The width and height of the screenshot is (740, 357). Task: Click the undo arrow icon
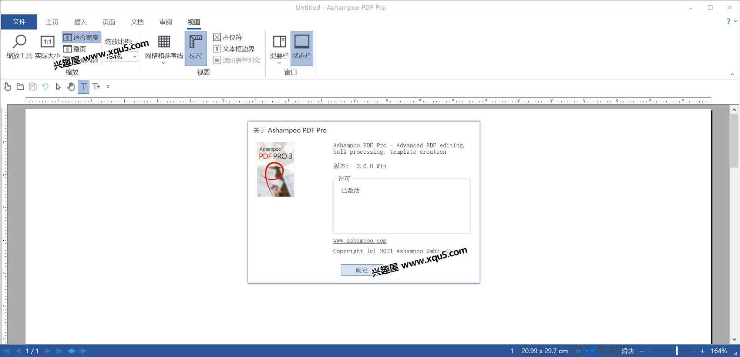click(x=45, y=87)
